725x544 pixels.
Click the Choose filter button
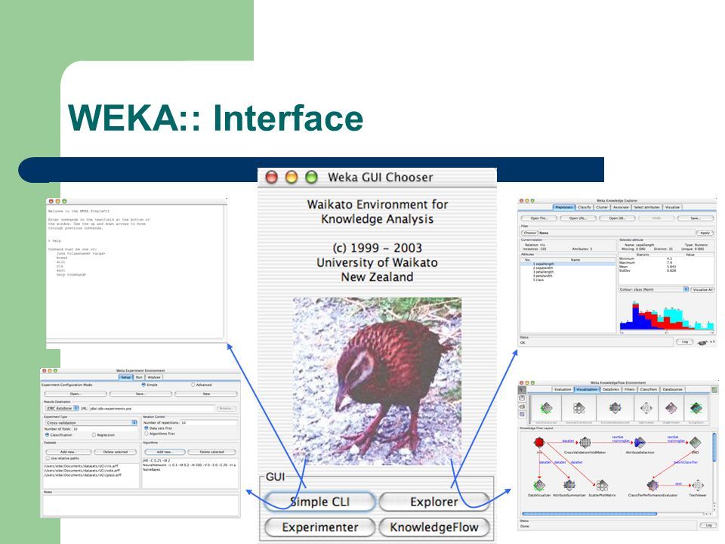click(x=530, y=233)
